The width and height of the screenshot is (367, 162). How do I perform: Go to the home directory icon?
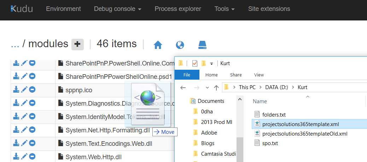coord(158,45)
